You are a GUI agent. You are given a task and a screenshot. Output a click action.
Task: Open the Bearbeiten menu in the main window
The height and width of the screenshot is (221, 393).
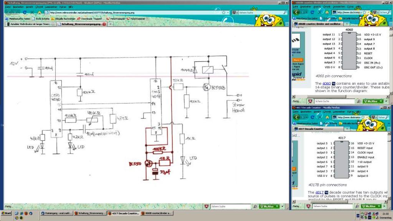[18, 7]
